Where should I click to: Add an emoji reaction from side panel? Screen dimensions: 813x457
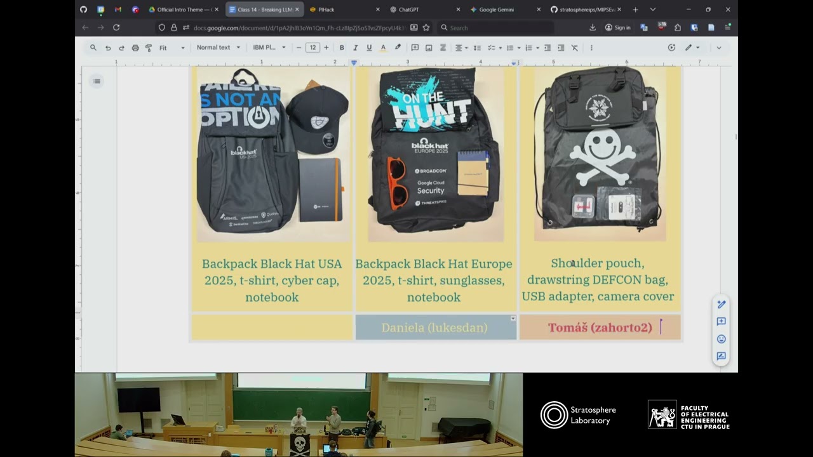coord(721,339)
